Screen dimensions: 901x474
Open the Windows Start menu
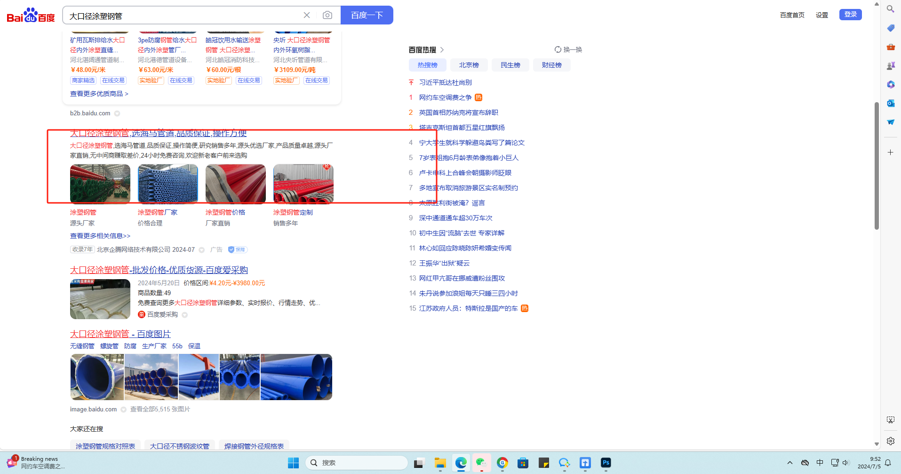293,463
